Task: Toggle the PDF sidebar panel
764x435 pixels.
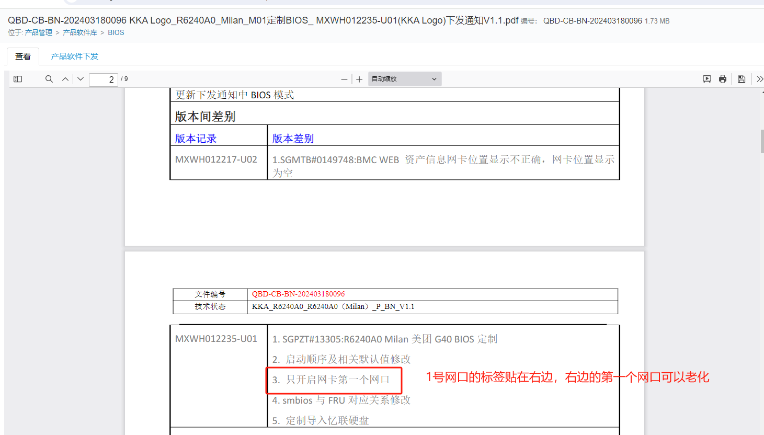Action: point(18,79)
